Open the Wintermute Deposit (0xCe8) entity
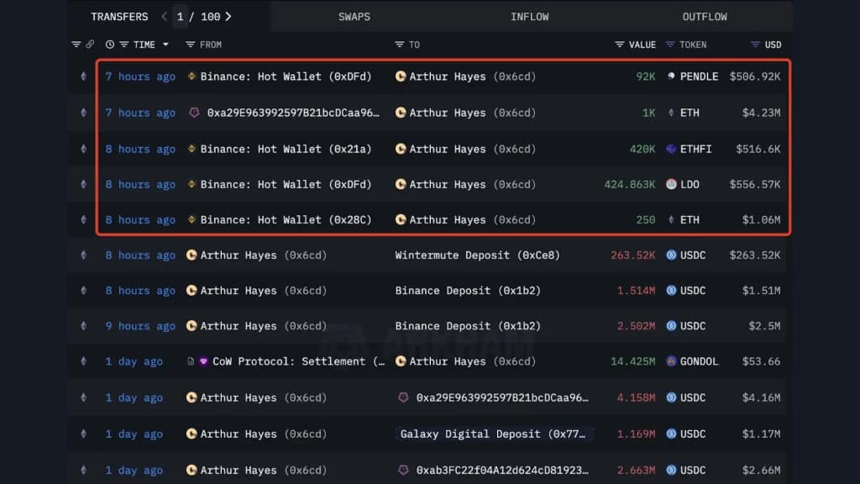The width and height of the screenshot is (860, 484). (x=478, y=255)
